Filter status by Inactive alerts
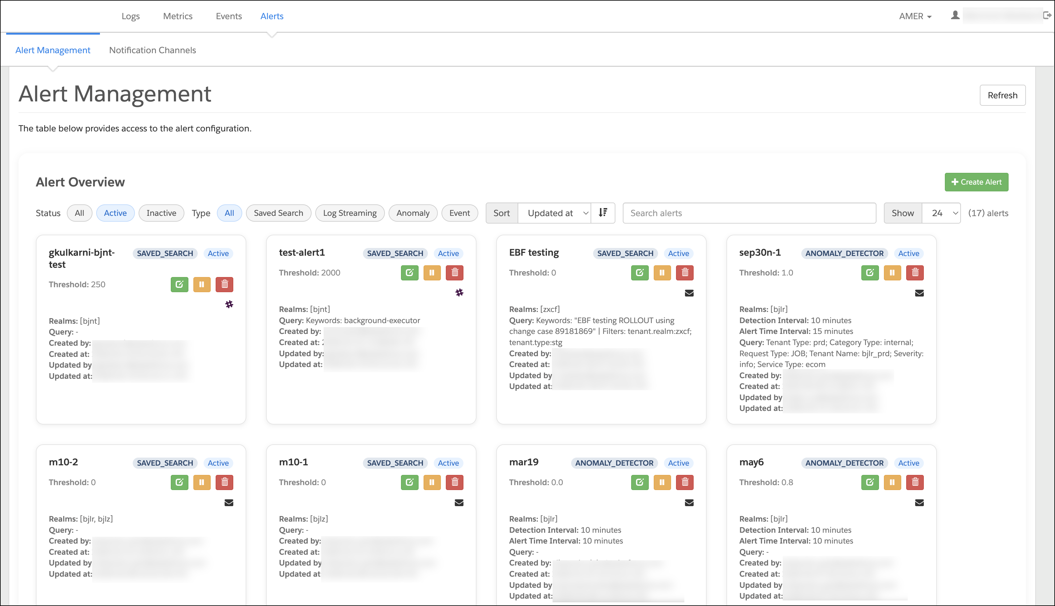The image size is (1055, 606). (x=161, y=213)
